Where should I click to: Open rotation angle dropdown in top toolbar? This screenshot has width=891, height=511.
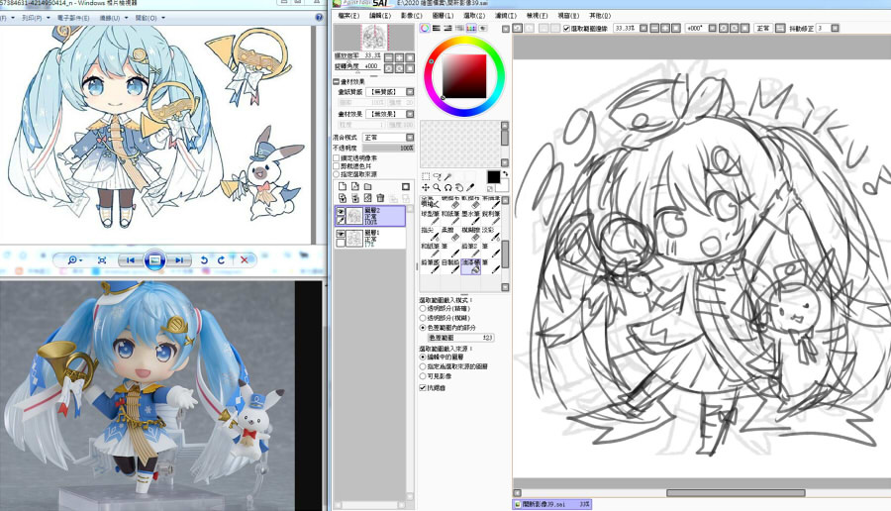(713, 28)
